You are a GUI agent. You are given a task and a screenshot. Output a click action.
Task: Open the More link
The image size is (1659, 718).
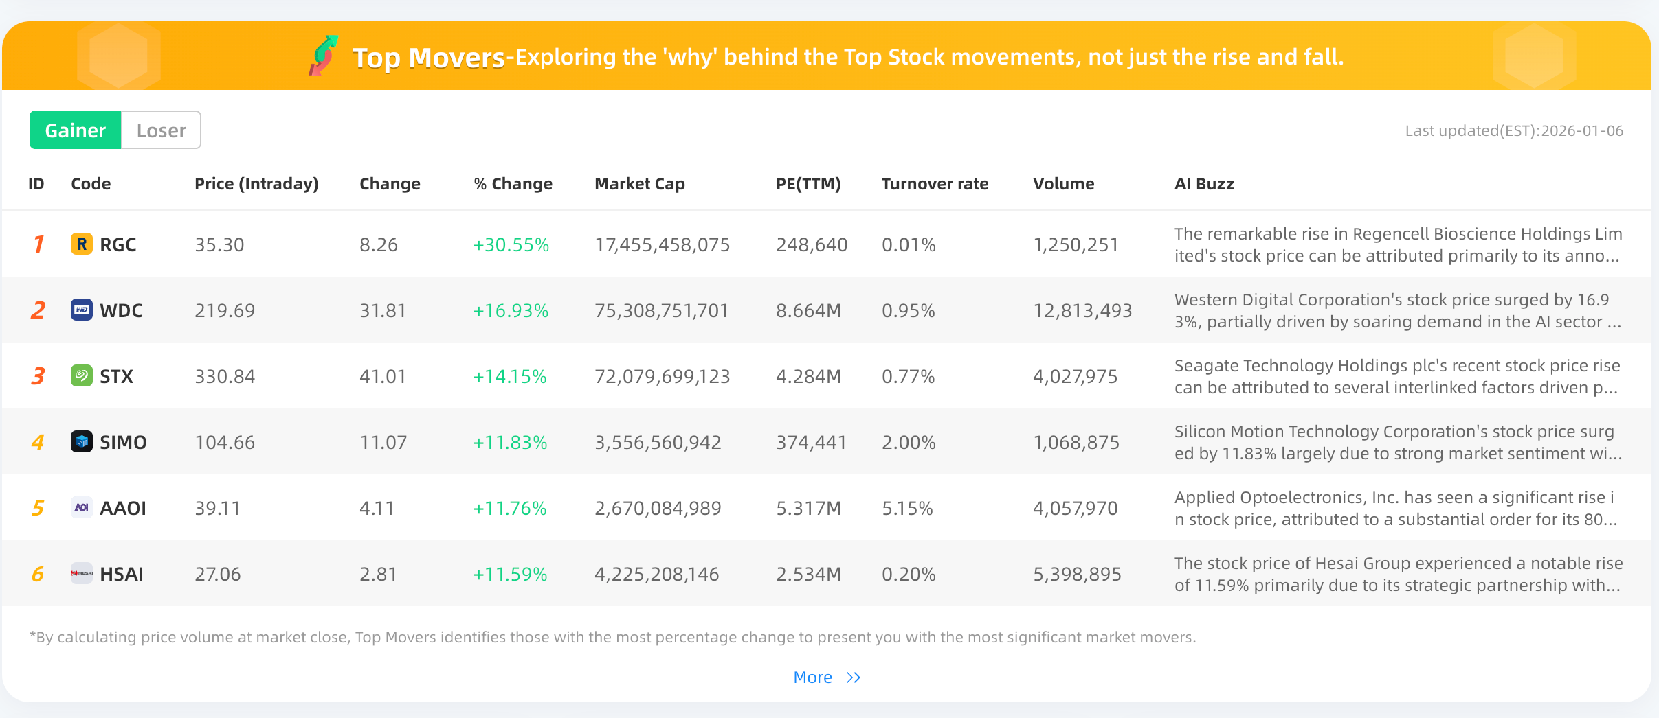tap(813, 678)
